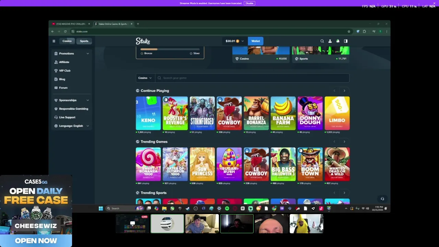Open the $30.01 balance currency dropdown
This screenshot has width=439, height=247.
(235, 41)
